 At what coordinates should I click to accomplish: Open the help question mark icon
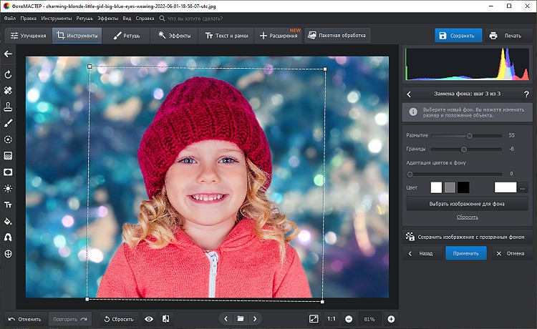point(526,94)
